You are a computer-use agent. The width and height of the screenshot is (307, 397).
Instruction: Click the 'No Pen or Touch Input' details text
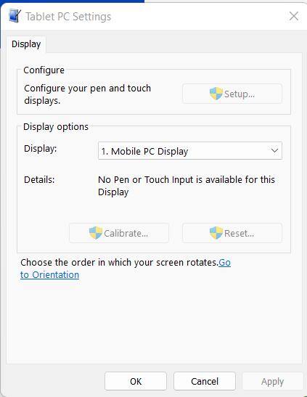click(x=187, y=186)
